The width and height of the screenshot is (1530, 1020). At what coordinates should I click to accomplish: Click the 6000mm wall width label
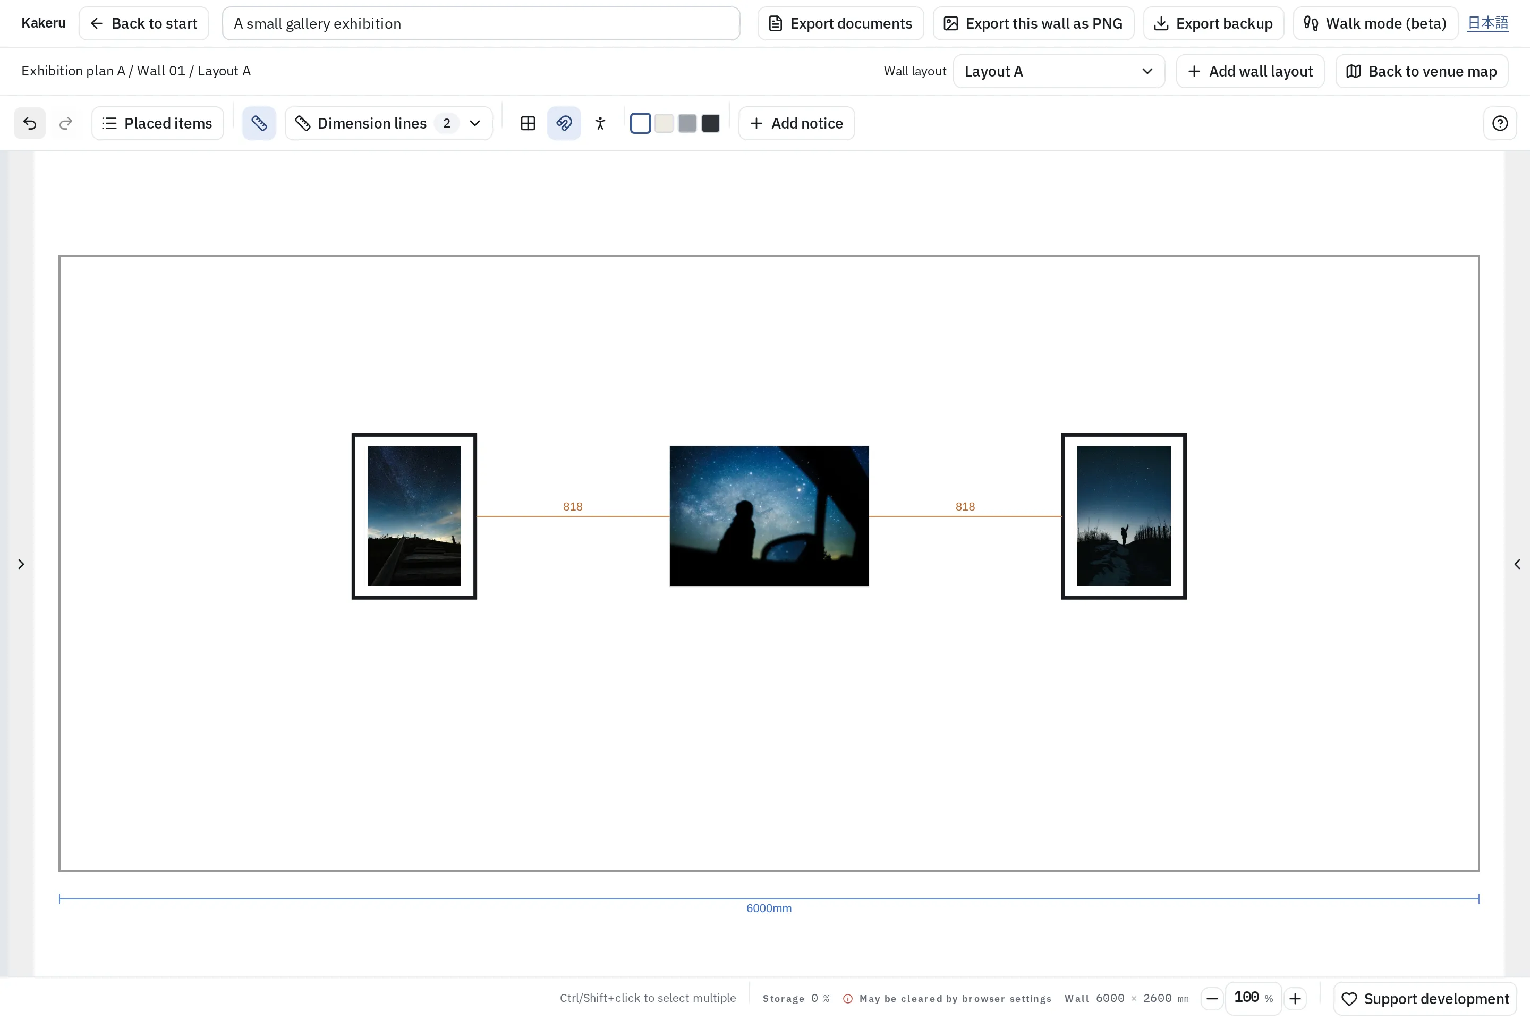click(x=769, y=908)
